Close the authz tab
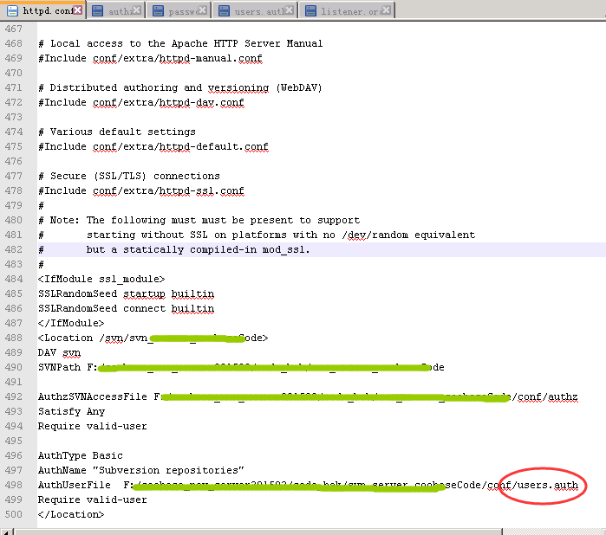Image resolution: width=606 pixels, height=535 pixels. [x=136, y=10]
